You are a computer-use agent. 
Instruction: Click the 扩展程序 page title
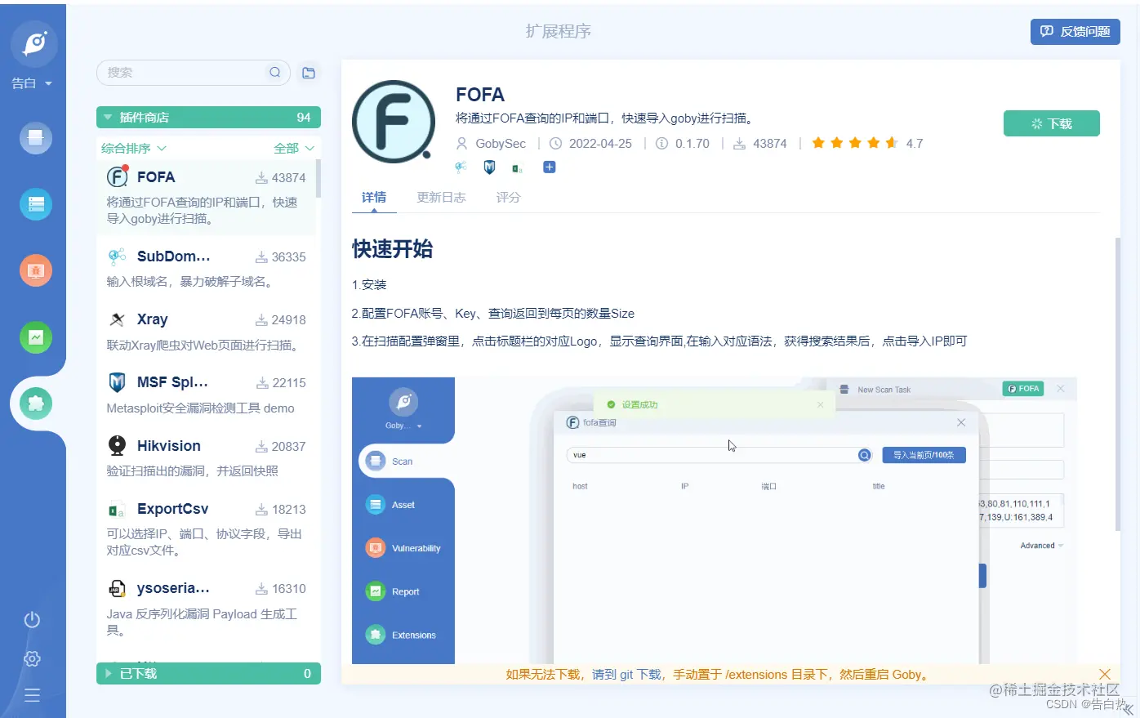pyautogui.click(x=559, y=31)
